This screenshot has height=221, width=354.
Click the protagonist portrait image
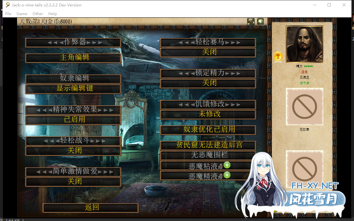pyautogui.click(x=304, y=44)
